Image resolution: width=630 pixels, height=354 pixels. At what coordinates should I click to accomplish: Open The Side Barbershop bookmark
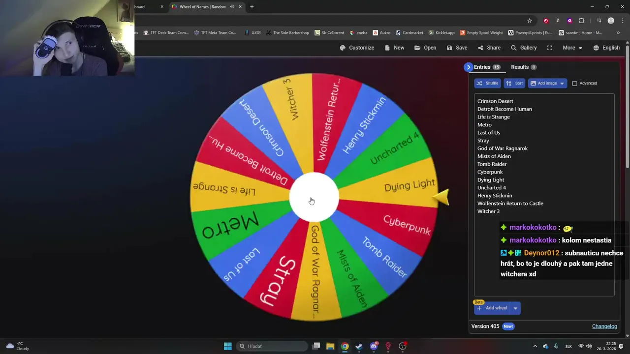pyautogui.click(x=287, y=33)
